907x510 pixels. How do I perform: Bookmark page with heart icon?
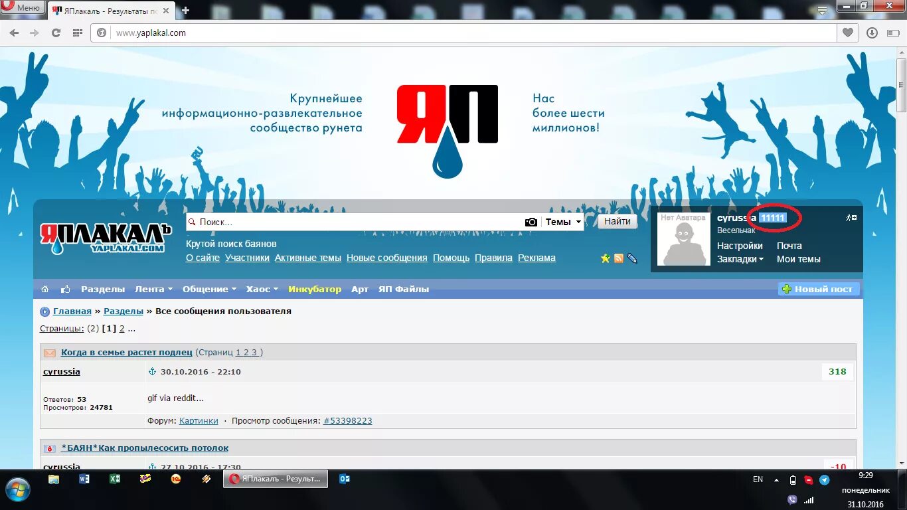point(848,33)
